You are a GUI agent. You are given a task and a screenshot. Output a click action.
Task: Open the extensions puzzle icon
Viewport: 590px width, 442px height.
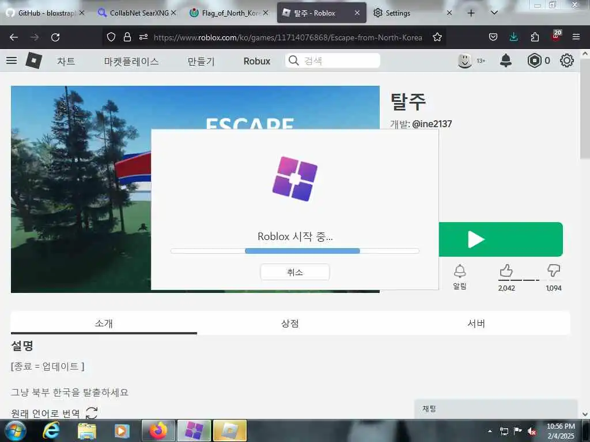(x=535, y=37)
